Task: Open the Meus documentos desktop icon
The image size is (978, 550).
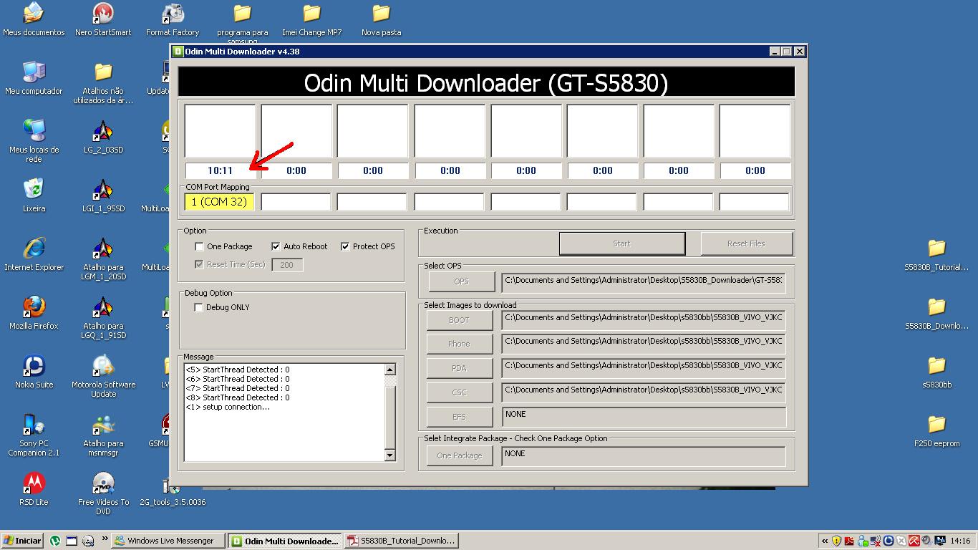Action: click(33, 20)
